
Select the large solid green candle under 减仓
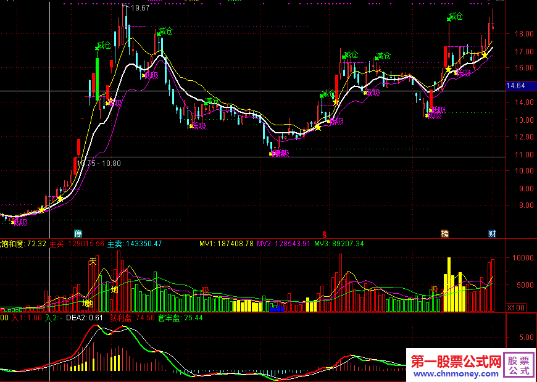(98, 79)
